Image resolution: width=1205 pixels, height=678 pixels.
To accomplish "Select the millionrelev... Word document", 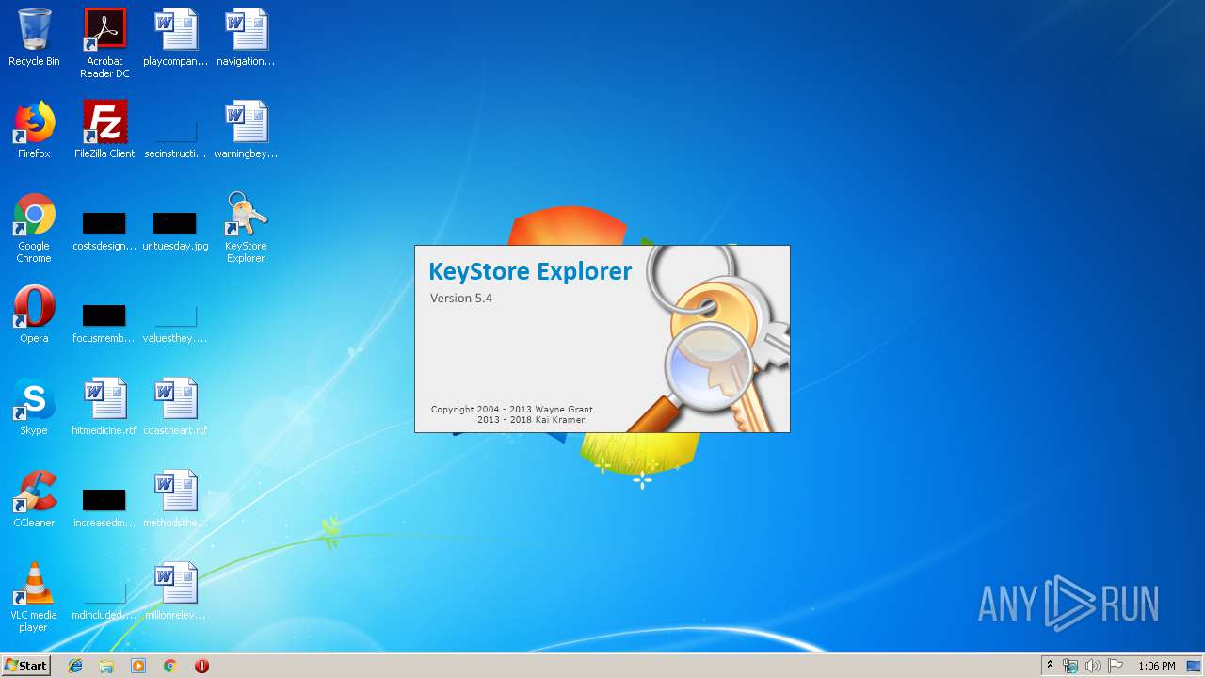I will 175,591.
